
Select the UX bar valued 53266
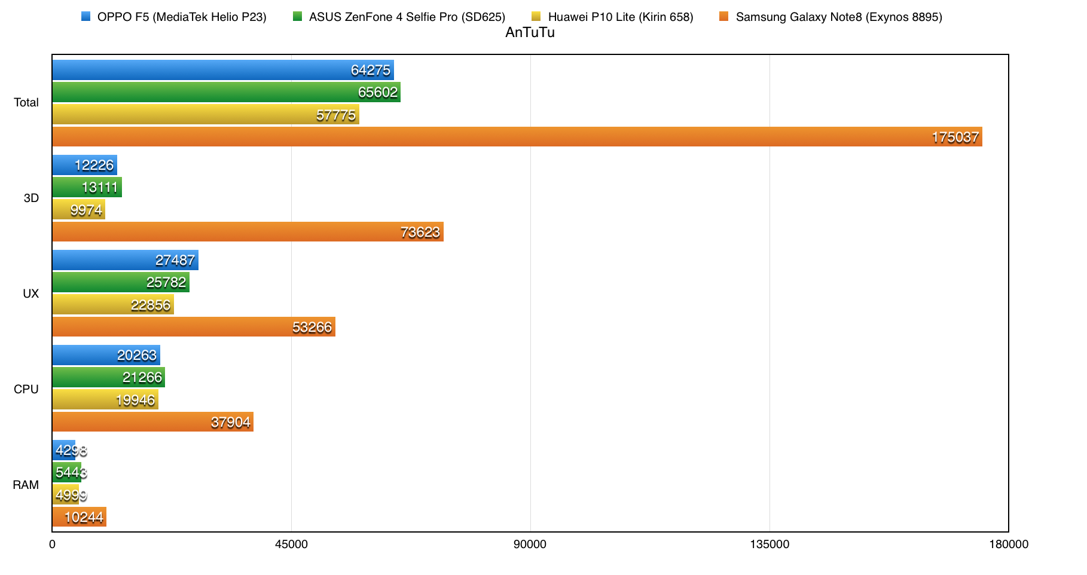194,326
